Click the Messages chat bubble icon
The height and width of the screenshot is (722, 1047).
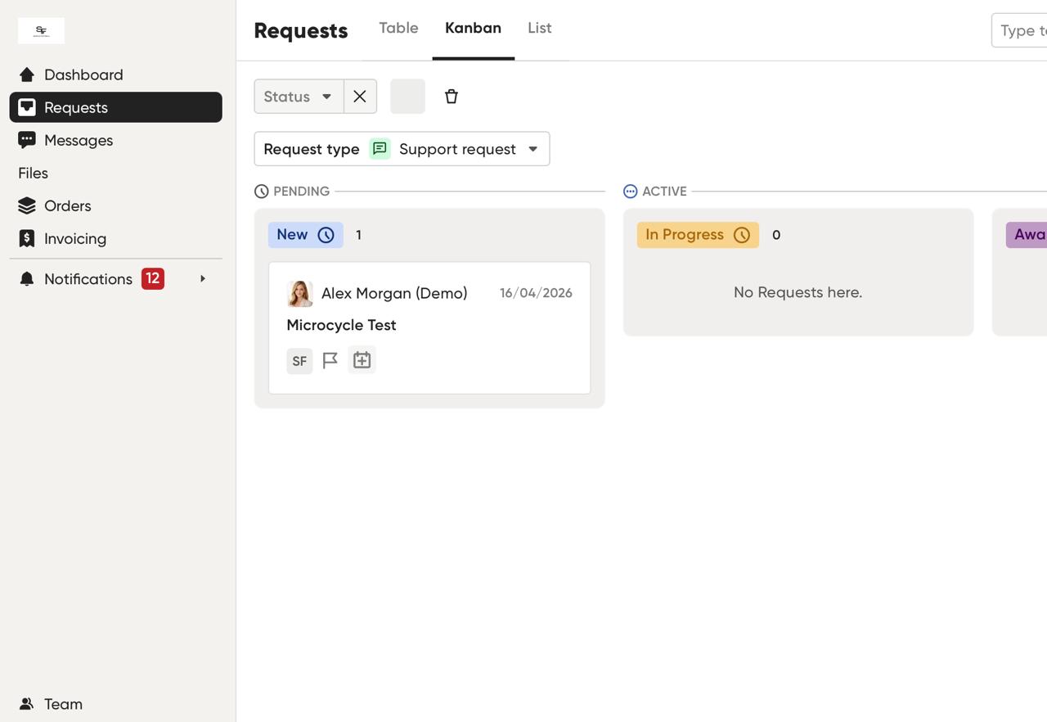27,140
